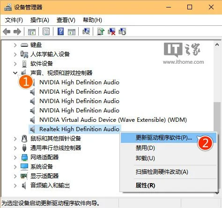Viewport: 222px width, 208px height.
Task: Toggle the action pane toolbar icon
Action: (x=72, y=32)
